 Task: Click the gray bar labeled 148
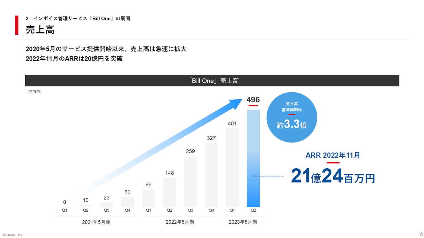169,192
